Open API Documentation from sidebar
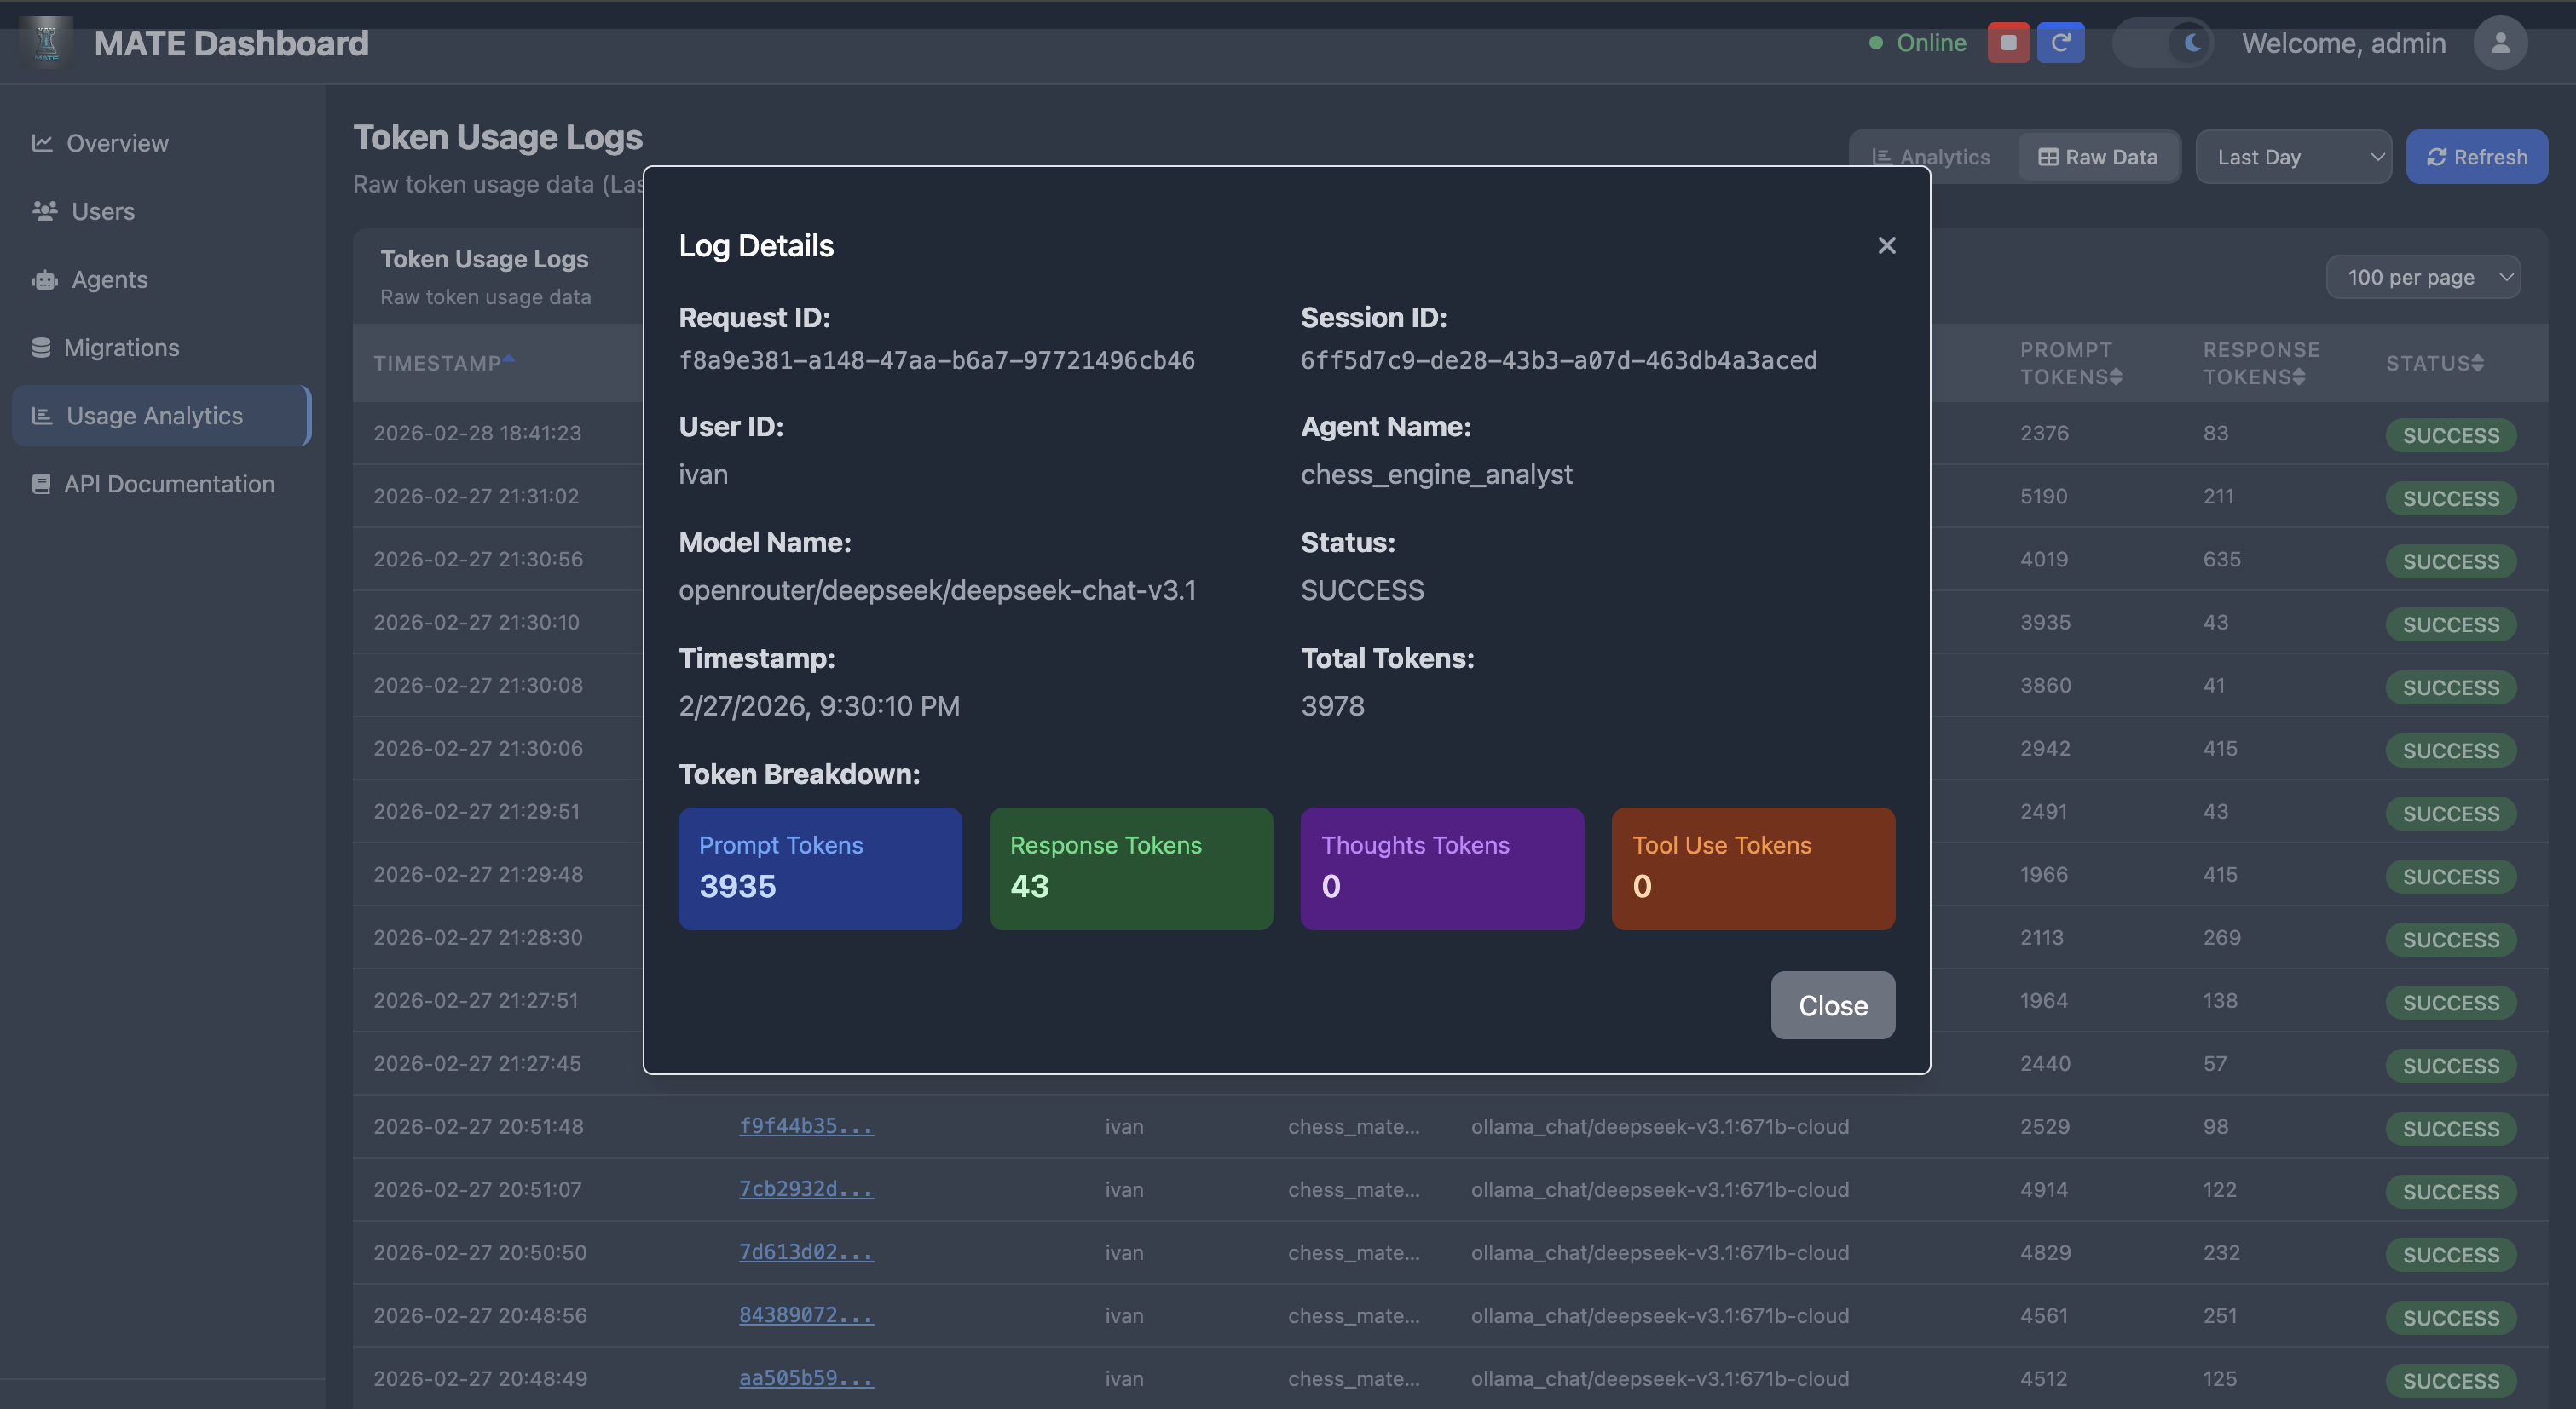The image size is (2576, 1409). (x=169, y=484)
